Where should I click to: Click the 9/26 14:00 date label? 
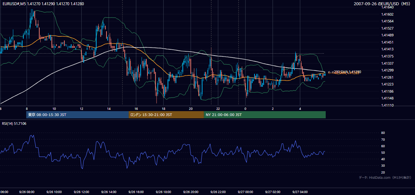click(x=109, y=192)
